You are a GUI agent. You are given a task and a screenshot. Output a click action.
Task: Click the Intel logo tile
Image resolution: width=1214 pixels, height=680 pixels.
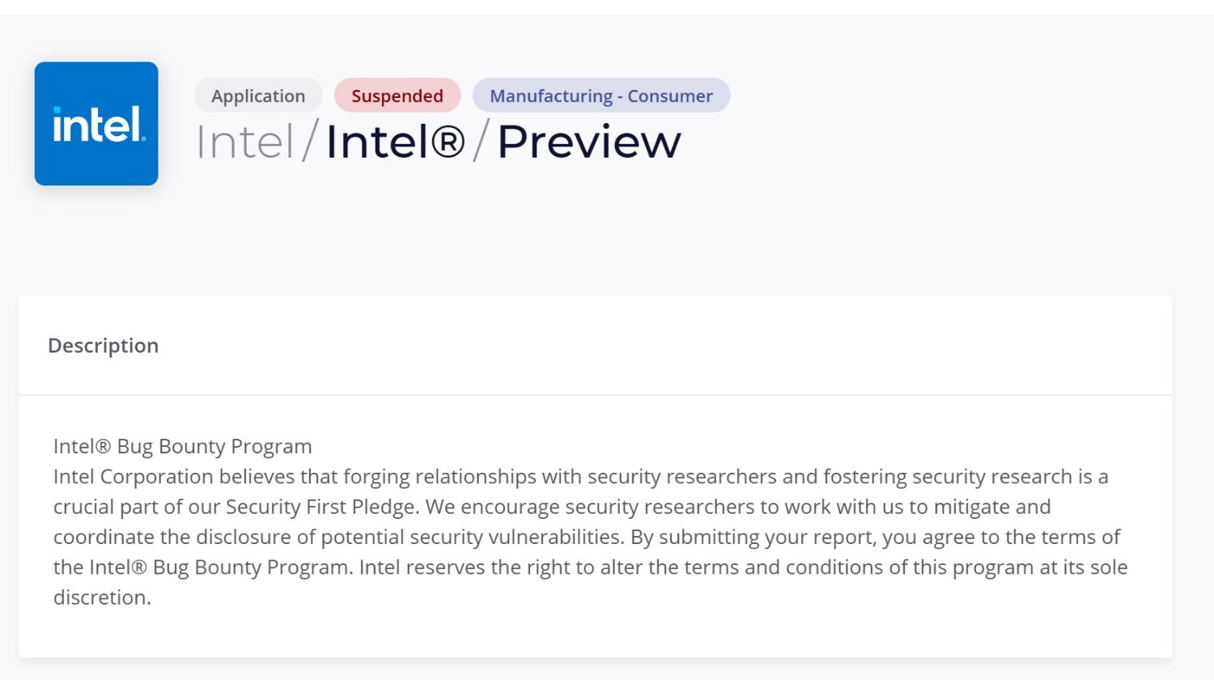pos(96,124)
